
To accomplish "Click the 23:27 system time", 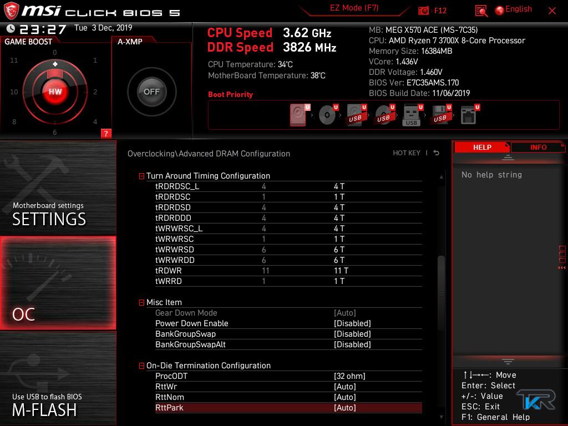I will 43,29.
